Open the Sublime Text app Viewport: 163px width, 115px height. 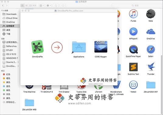click(134, 67)
